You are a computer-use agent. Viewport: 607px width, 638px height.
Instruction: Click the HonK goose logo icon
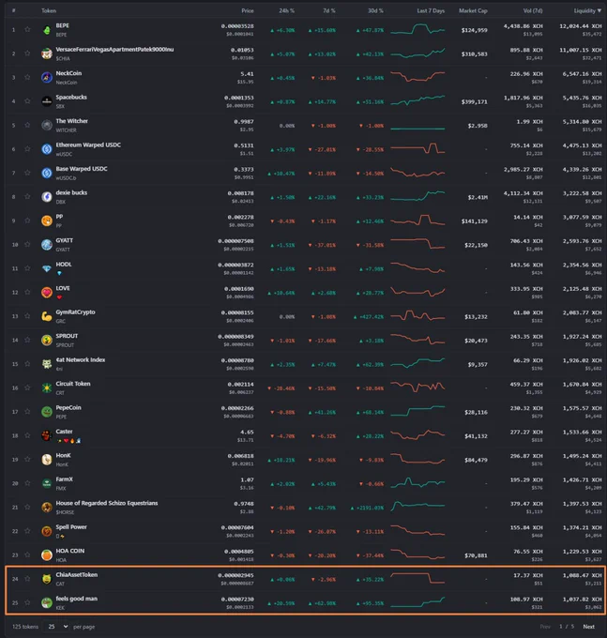pyautogui.click(x=47, y=460)
